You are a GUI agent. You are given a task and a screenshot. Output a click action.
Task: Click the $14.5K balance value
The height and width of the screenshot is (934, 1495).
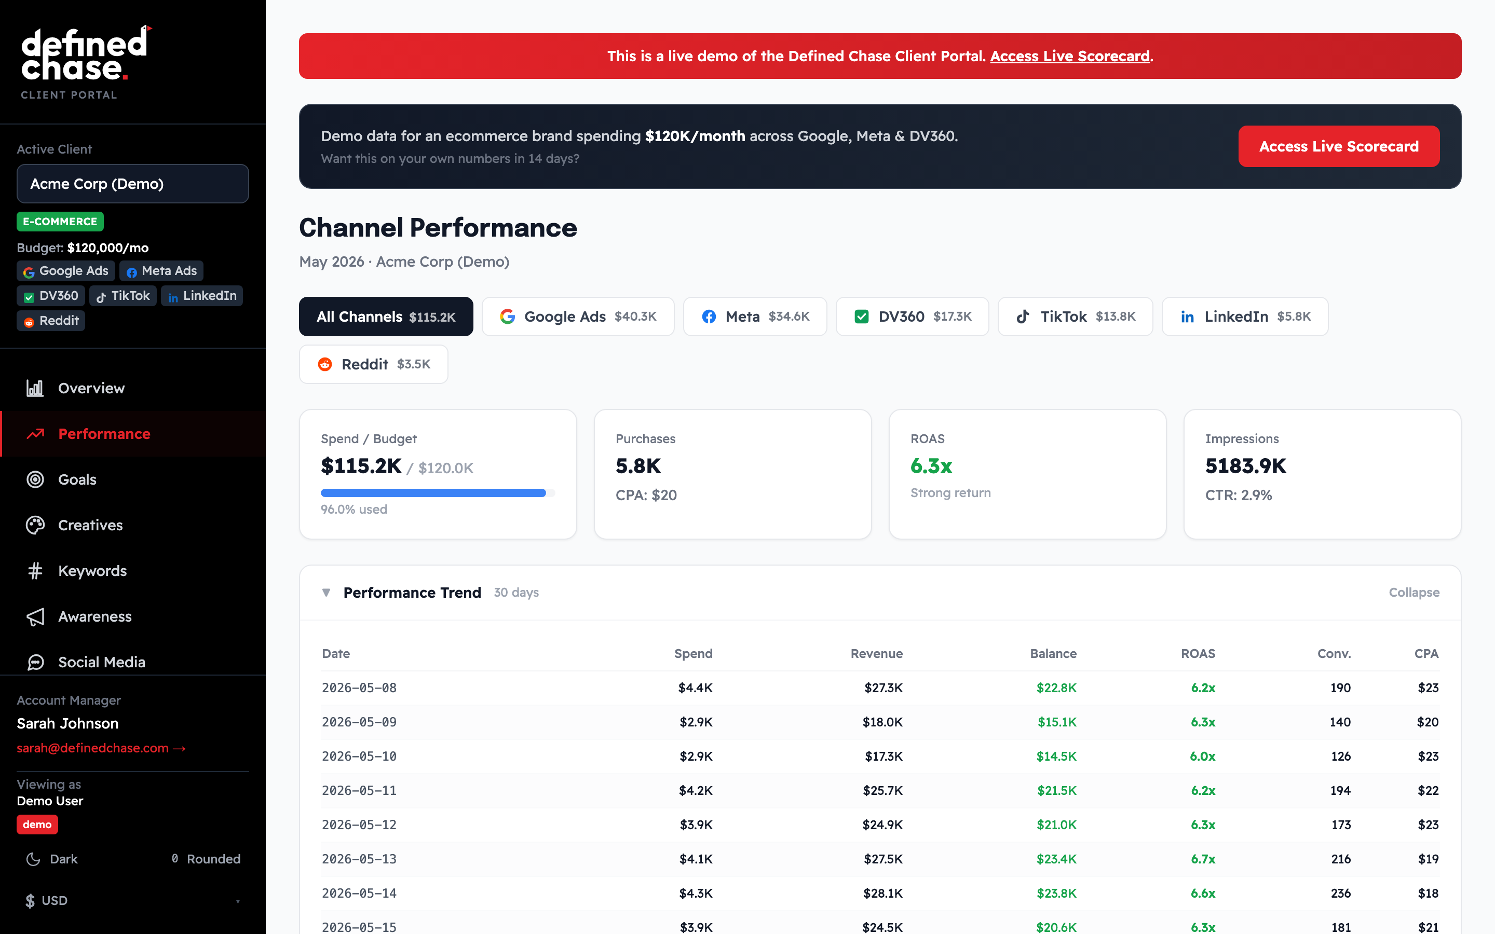pyautogui.click(x=1056, y=756)
